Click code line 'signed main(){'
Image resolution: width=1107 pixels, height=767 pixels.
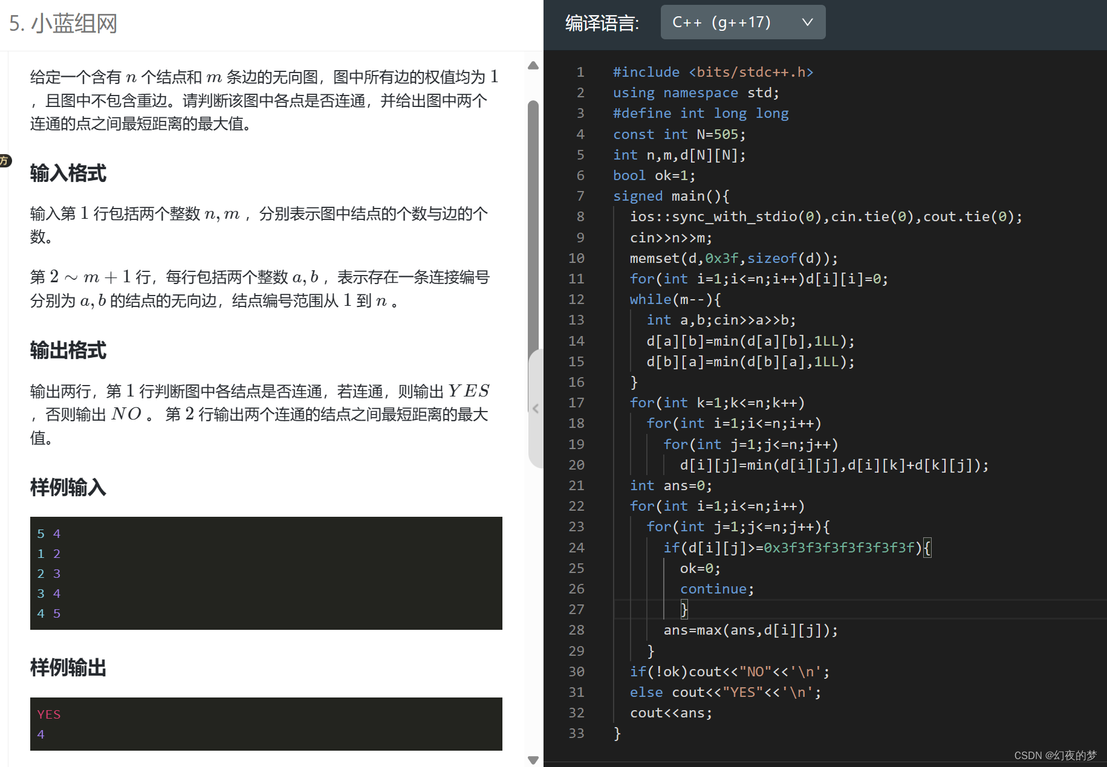tap(671, 196)
